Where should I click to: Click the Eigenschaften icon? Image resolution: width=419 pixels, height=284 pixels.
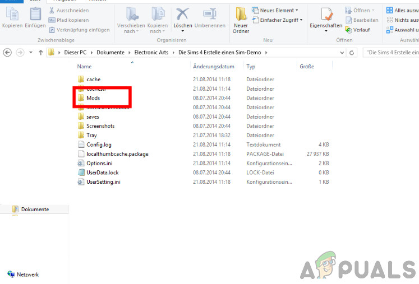(x=326, y=15)
